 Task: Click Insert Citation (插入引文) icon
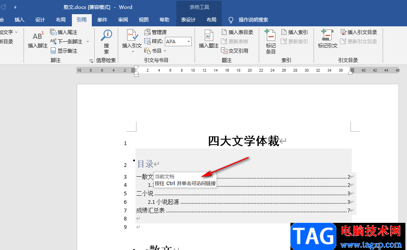132,35
